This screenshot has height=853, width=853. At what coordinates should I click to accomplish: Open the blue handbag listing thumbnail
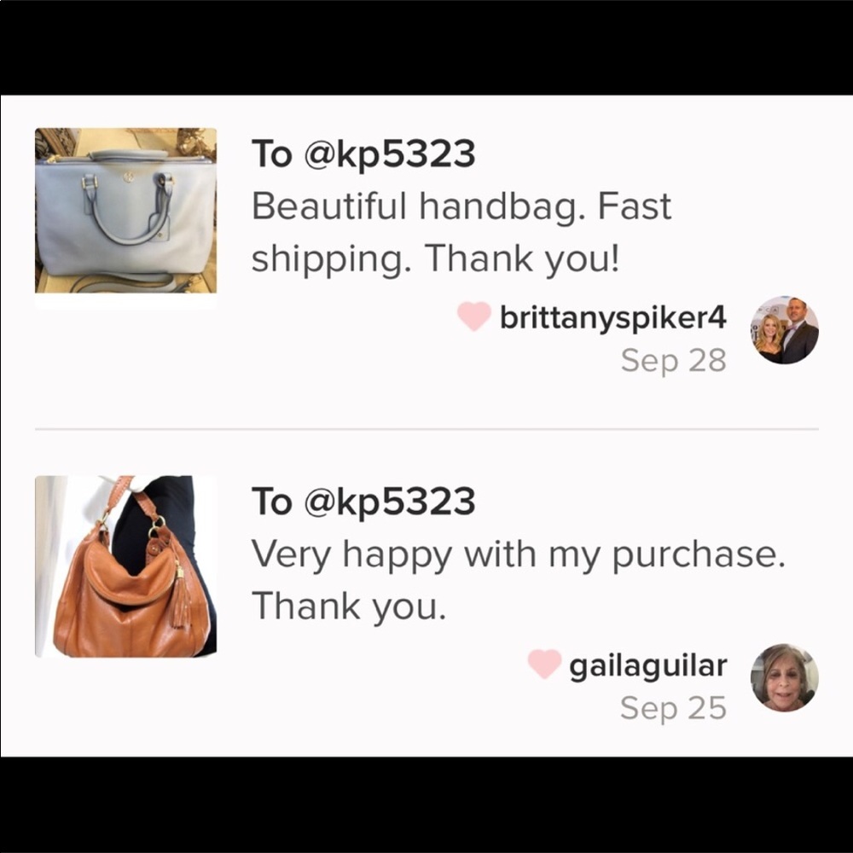[x=125, y=211]
